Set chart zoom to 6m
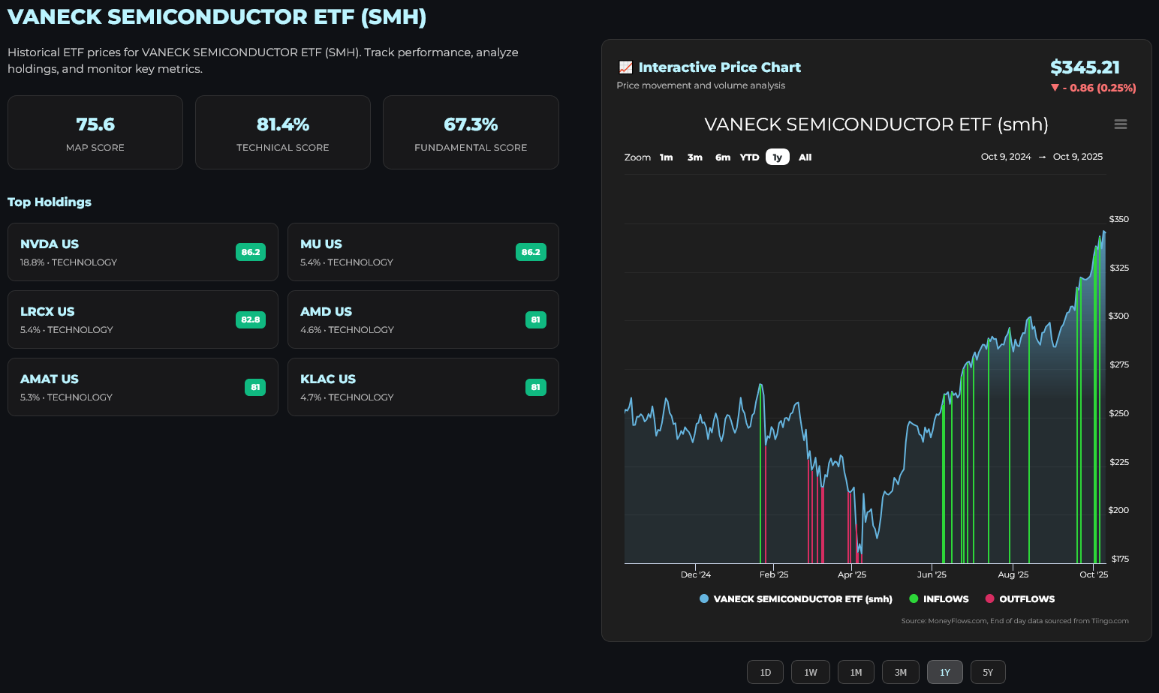The width and height of the screenshot is (1159, 693). [723, 157]
